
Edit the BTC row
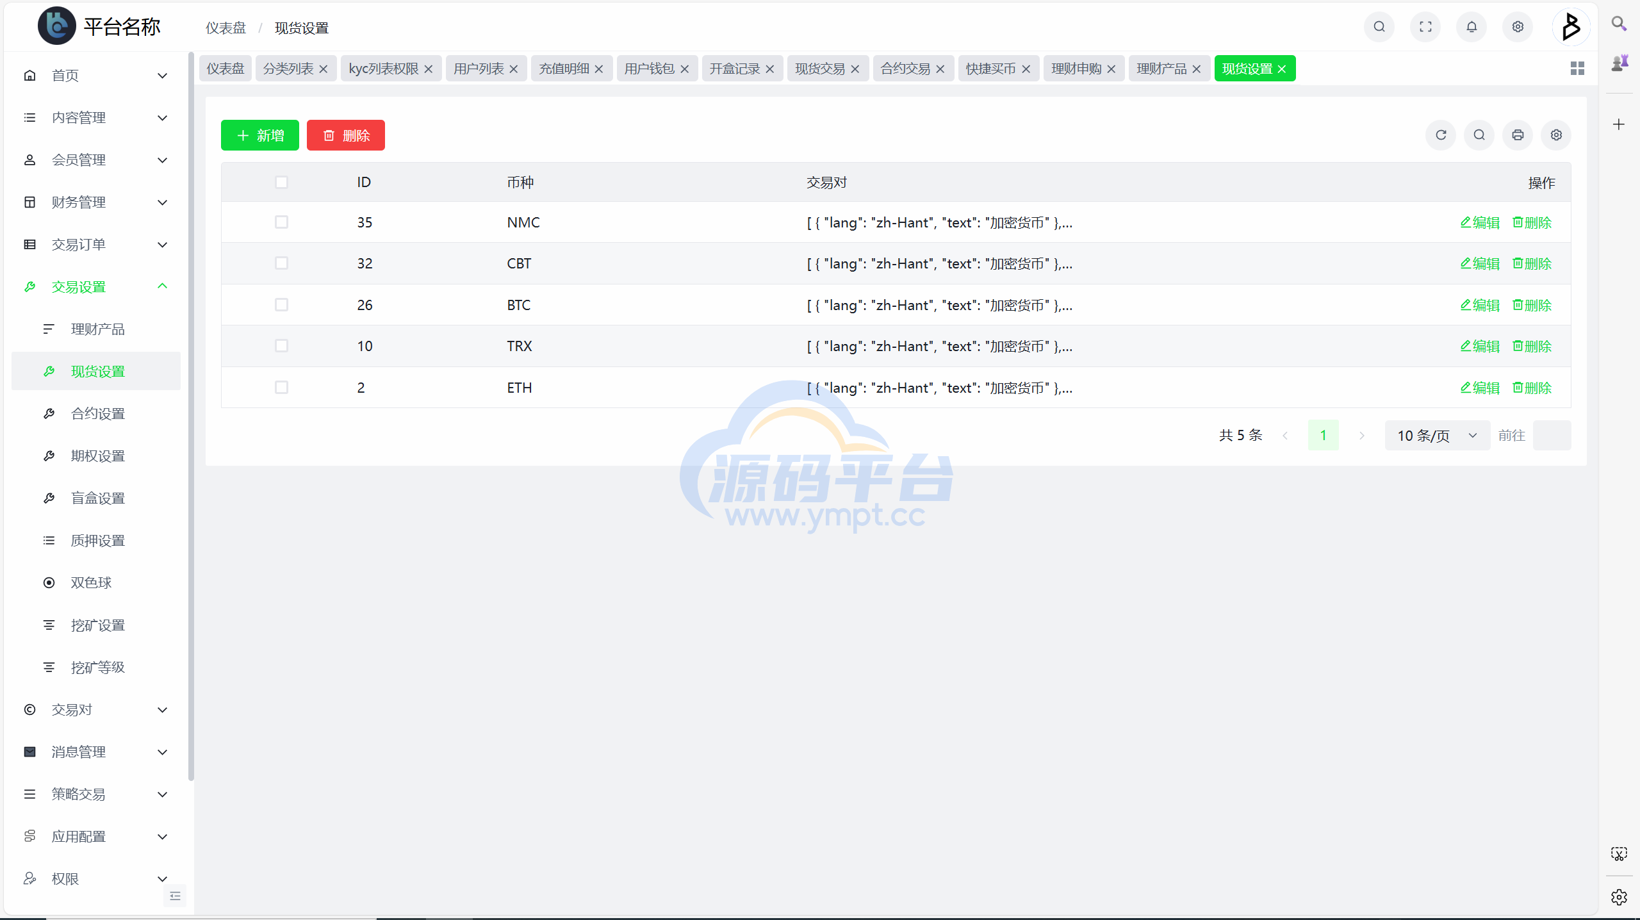point(1480,305)
